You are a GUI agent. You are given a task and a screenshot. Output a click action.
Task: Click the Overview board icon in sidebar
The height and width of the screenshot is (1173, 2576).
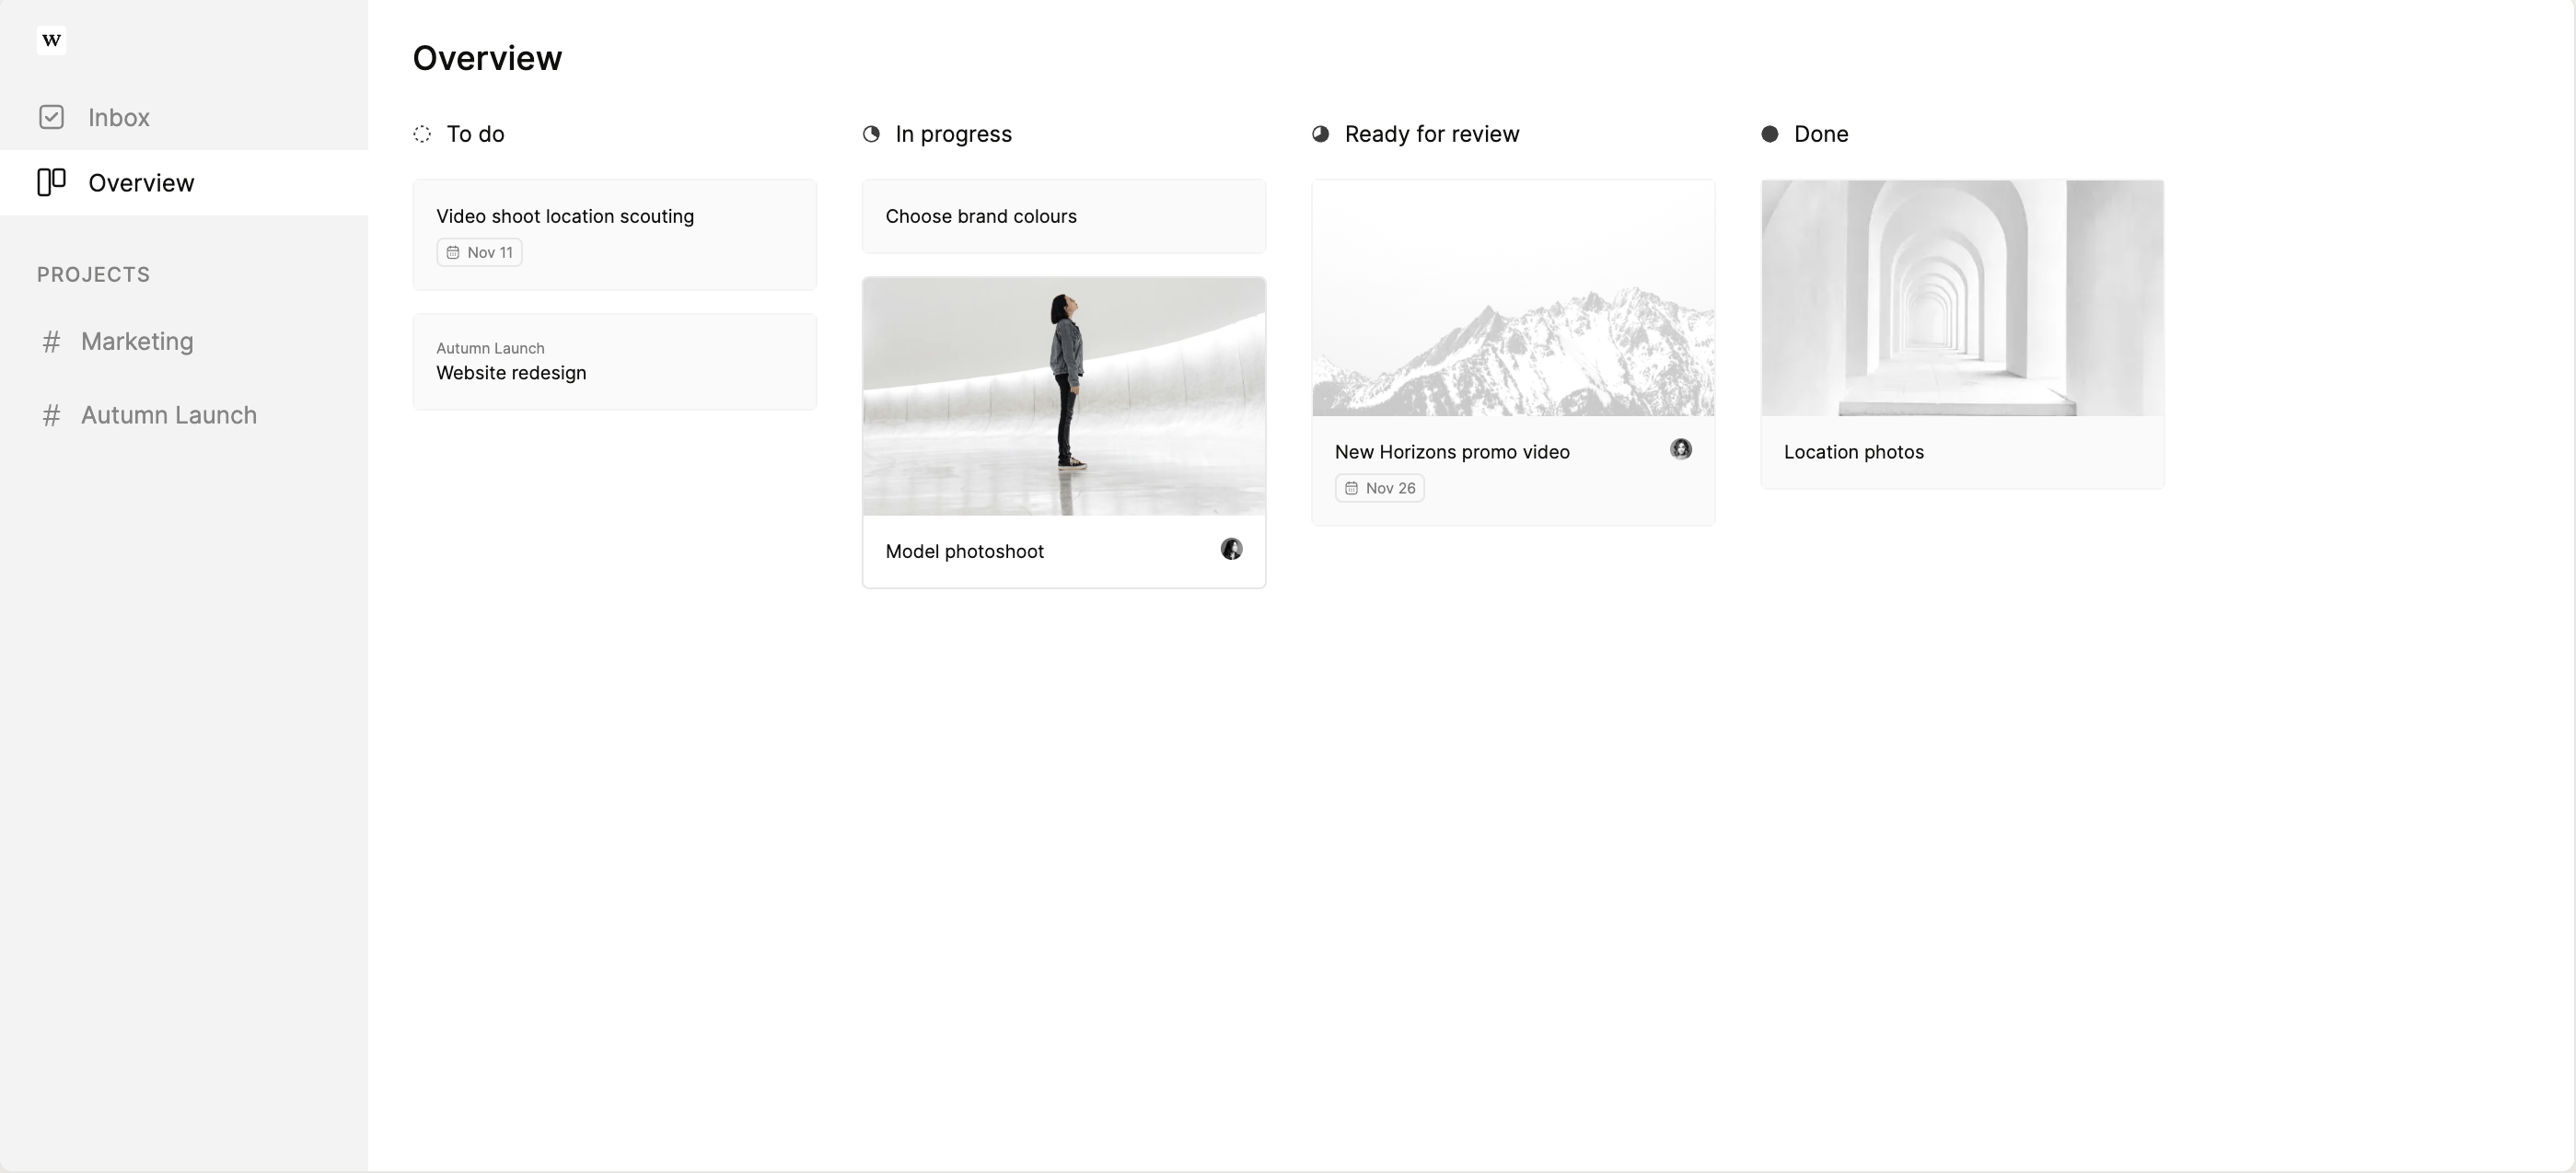point(51,182)
